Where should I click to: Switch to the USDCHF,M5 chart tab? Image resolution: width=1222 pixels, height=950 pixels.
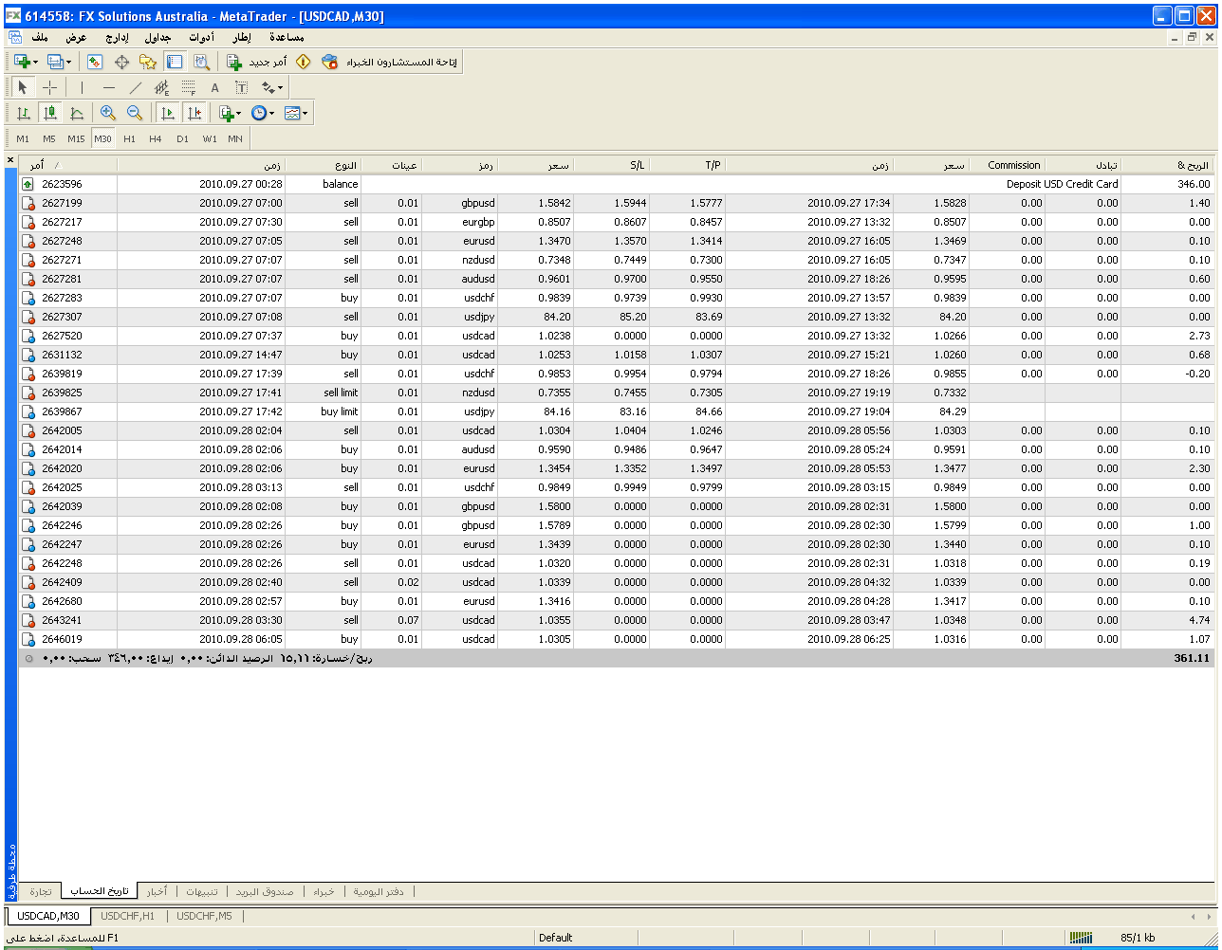click(204, 916)
